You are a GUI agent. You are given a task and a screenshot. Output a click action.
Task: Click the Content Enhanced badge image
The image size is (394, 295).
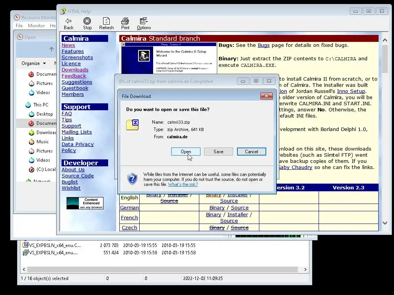(85, 203)
